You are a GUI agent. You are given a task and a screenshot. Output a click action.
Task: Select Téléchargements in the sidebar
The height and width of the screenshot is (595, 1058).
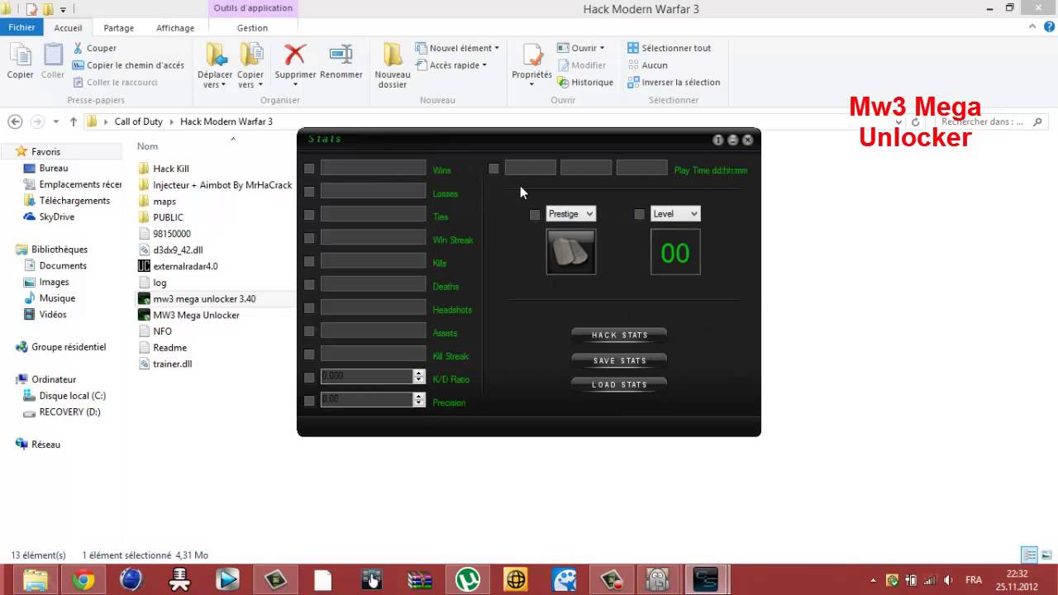74,201
